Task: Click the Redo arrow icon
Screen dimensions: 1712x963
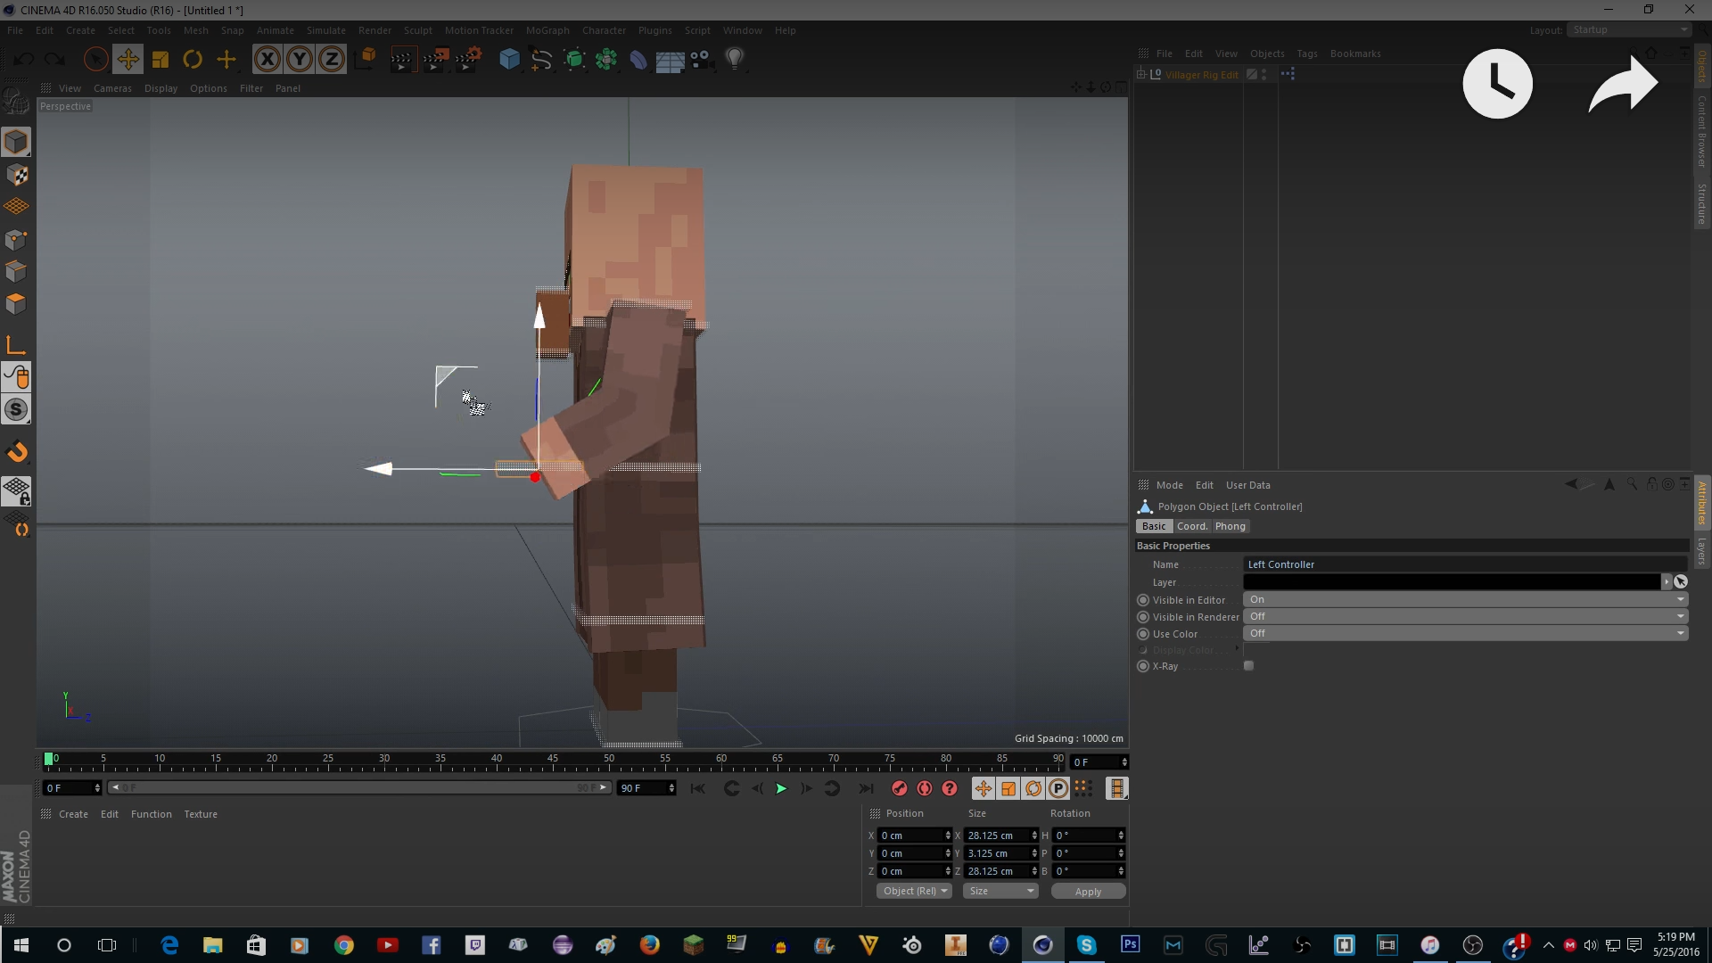Action: (x=55, y=60)
